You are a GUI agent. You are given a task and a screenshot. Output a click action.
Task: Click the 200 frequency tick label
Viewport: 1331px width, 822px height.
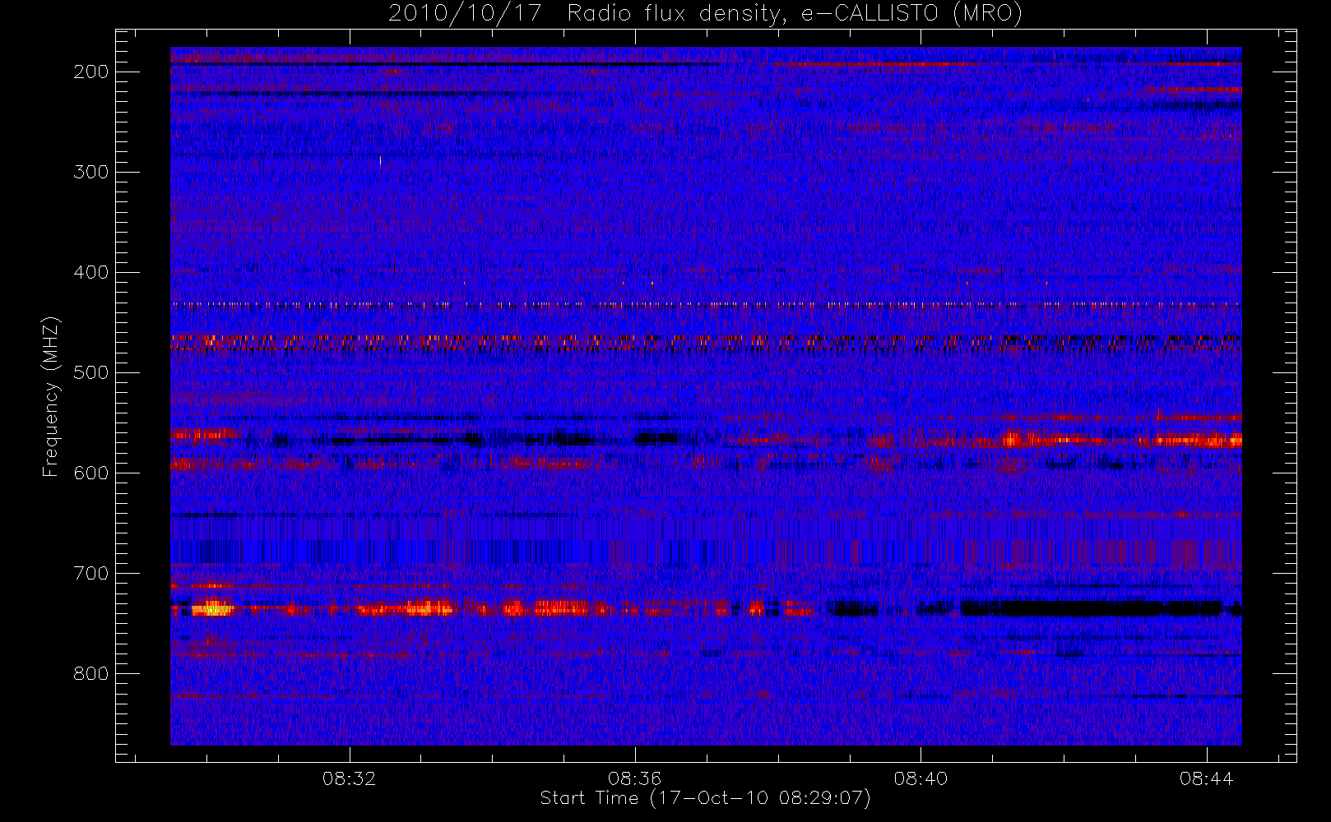tap(91, 72)
